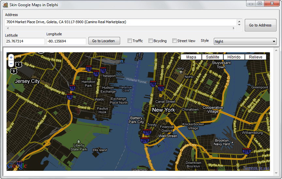
Task: Click the map zoom in plus button
Action: (x=11, y=57)
